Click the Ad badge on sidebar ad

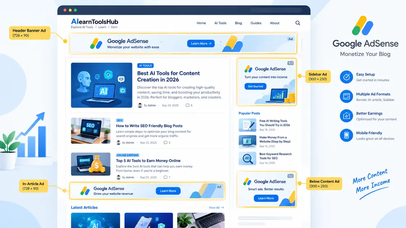coord(290,63)
